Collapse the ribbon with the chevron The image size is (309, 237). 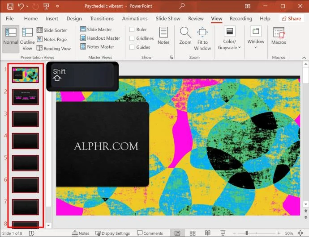pos(304,58)
